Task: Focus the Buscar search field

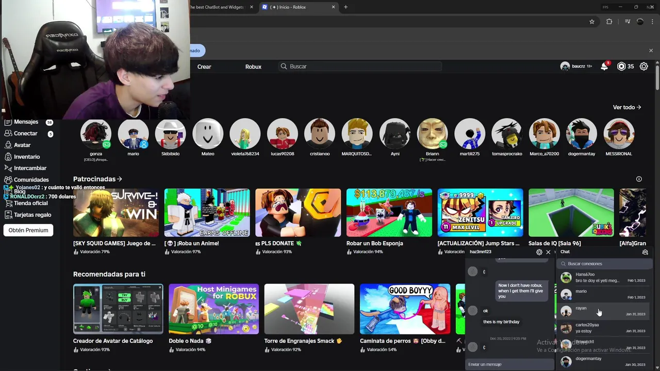Action: point(360,66)
